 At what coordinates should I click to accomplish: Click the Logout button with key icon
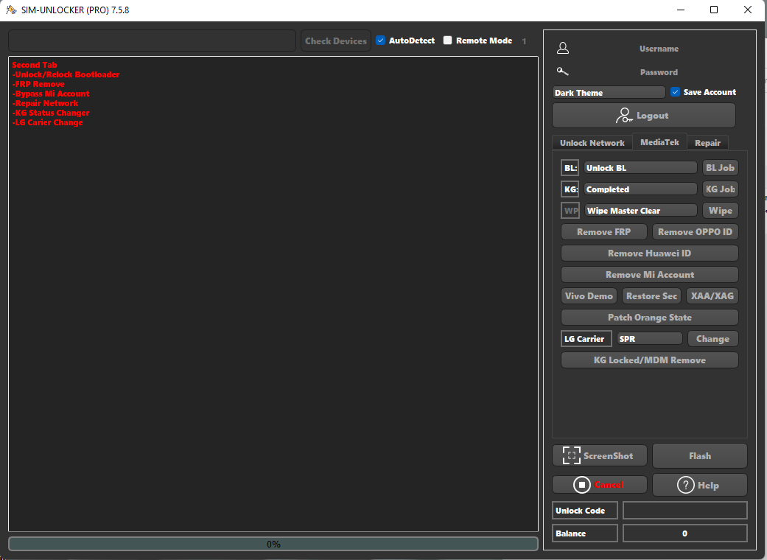(x=643, y=116)
